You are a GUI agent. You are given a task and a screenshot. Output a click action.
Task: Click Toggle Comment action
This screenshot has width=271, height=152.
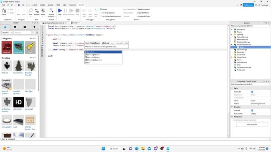pos(144,9)
